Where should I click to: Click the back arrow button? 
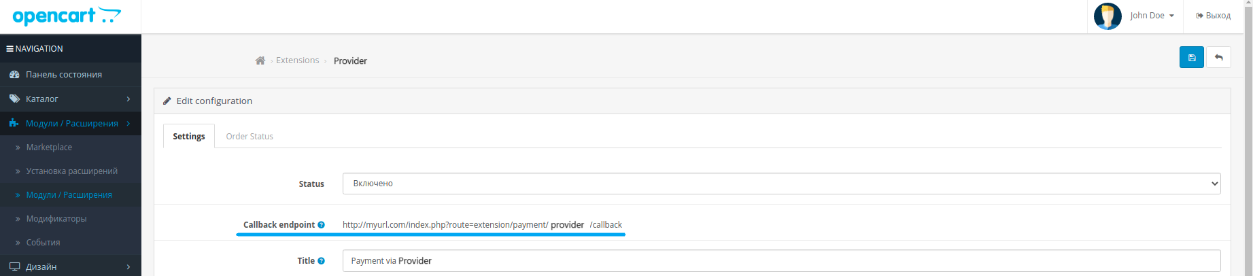pyautogui.click(x=1218, y=58)
